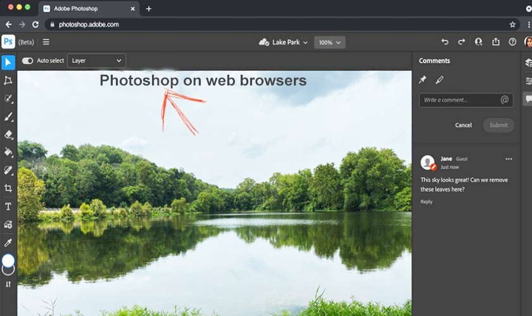The height and width of the screenshot is (316, 532).
Task: Open the hamburger main menu
Action: coord(46,42)
